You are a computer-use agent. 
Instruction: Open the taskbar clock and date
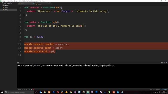tap(164, 92)
